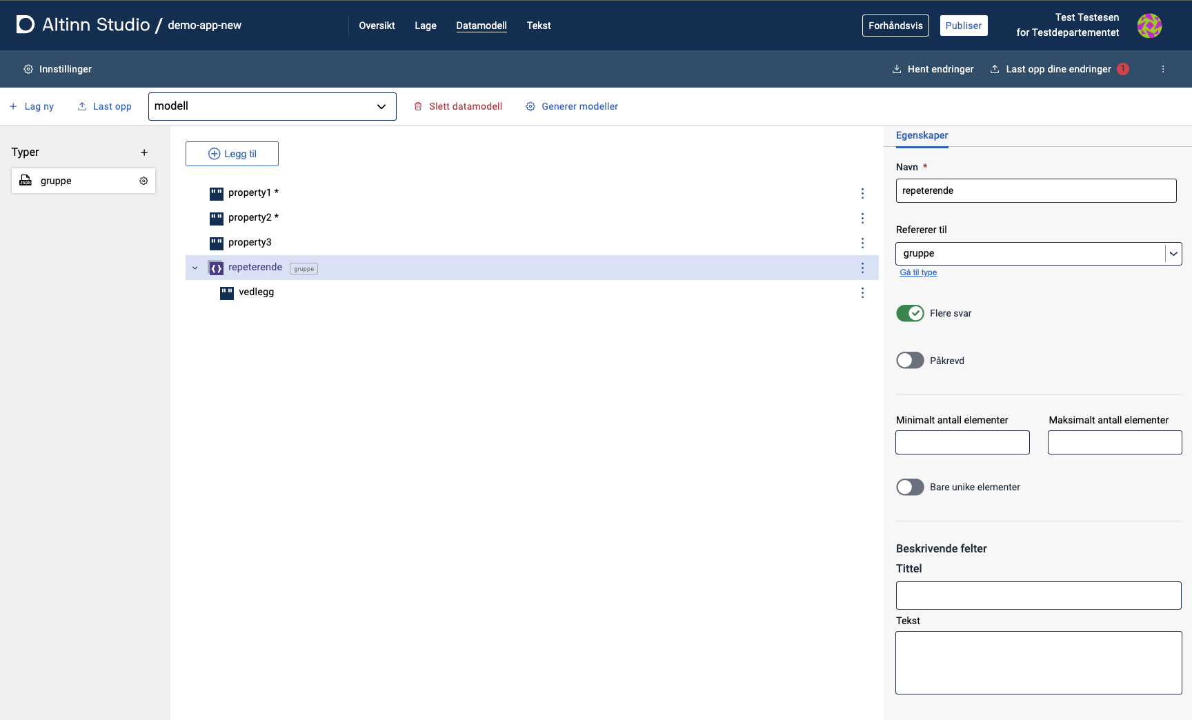Open options menu for property1 row
The image size is (1192, 720).
point(862,193)
